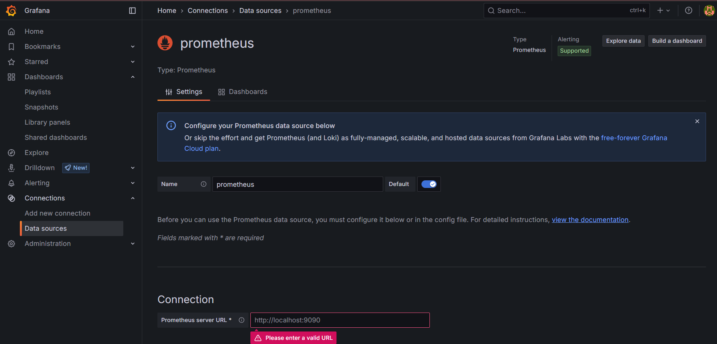Focus the Search field in the top bar

point(566,11)
